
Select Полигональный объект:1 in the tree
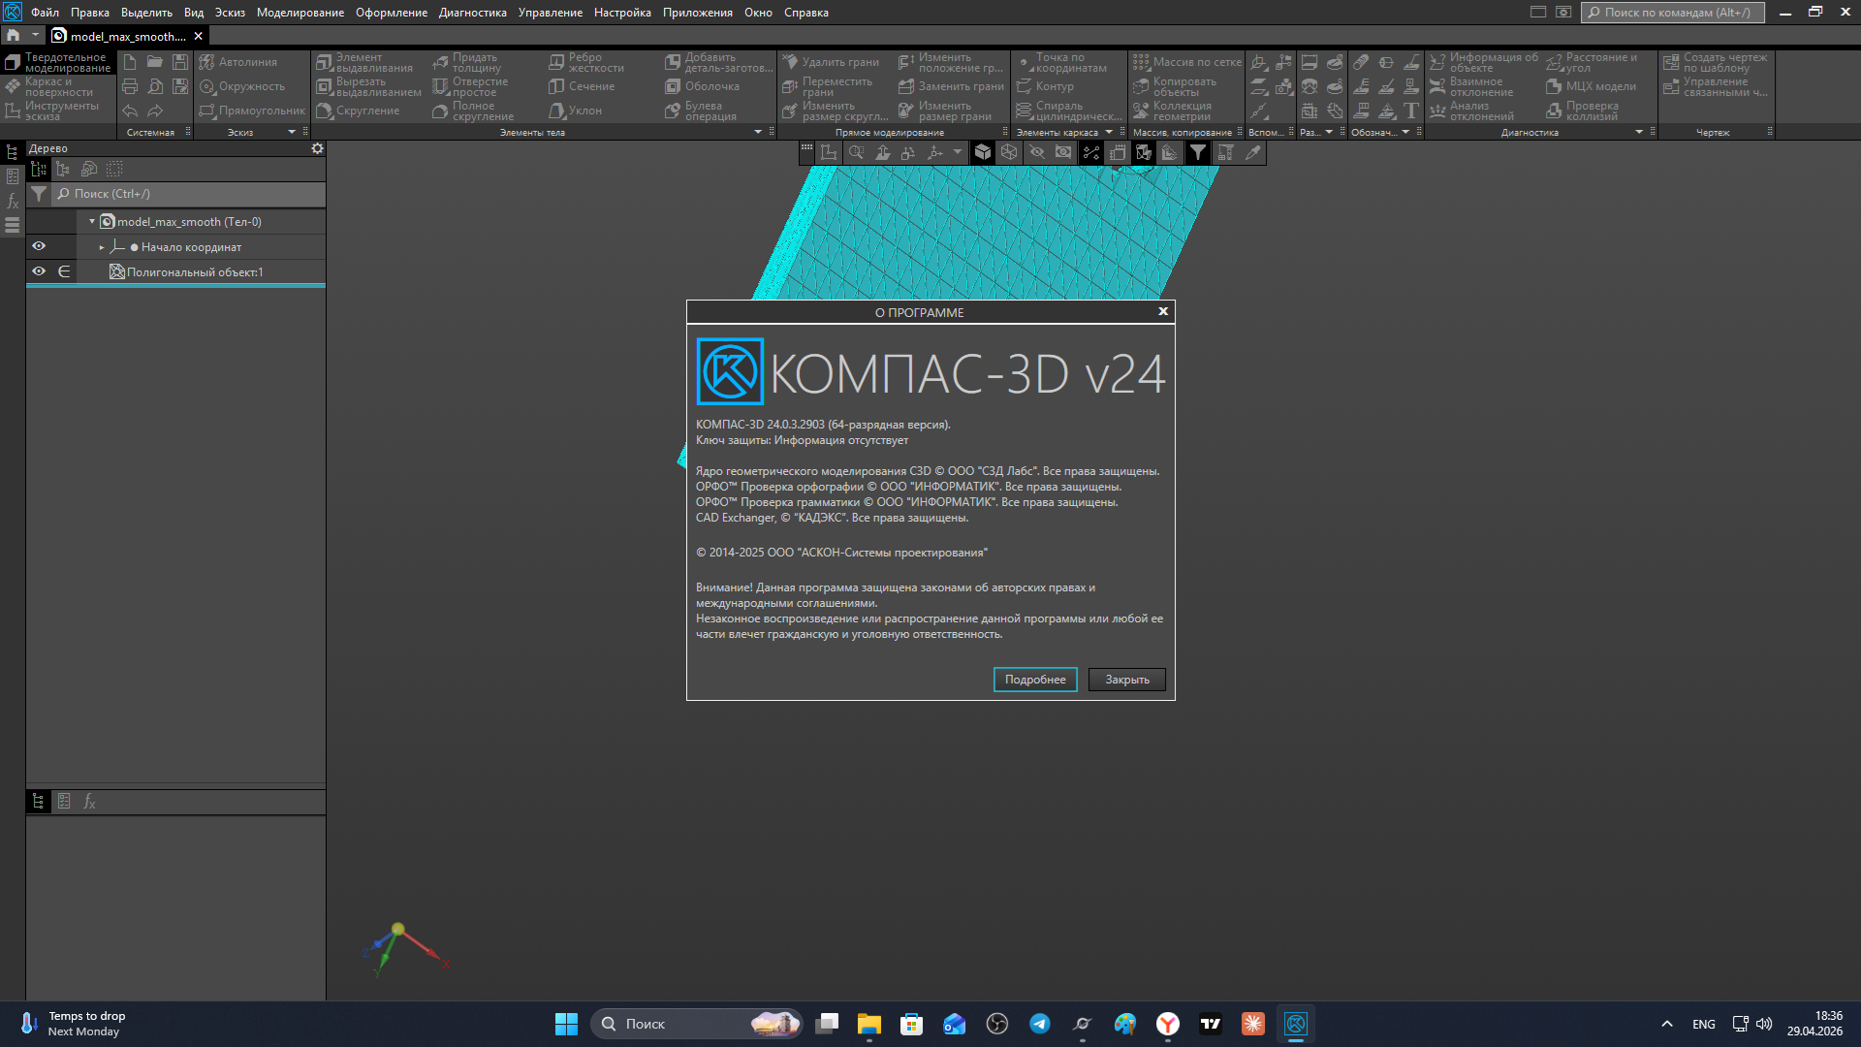pyautogui.click(x=195, y=272)
